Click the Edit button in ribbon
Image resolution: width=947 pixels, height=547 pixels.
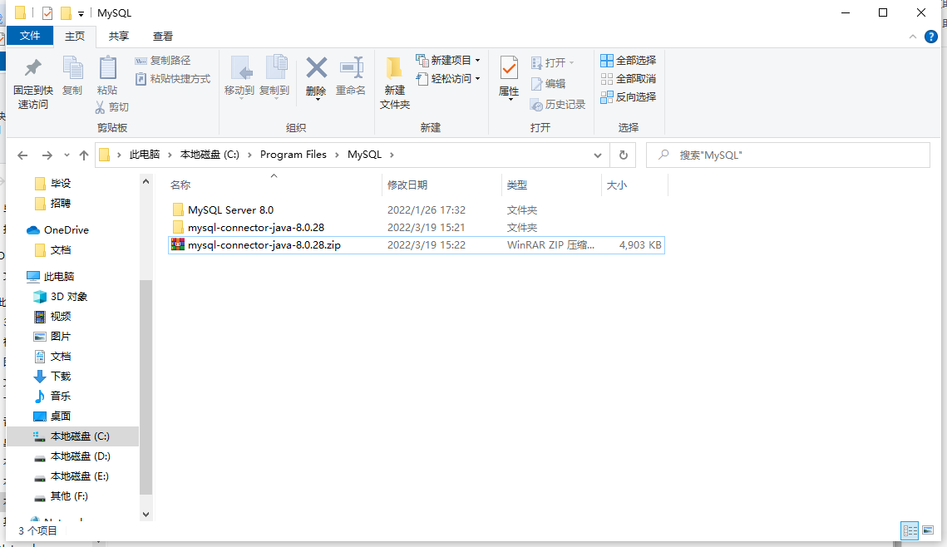(x=549, y=84)
